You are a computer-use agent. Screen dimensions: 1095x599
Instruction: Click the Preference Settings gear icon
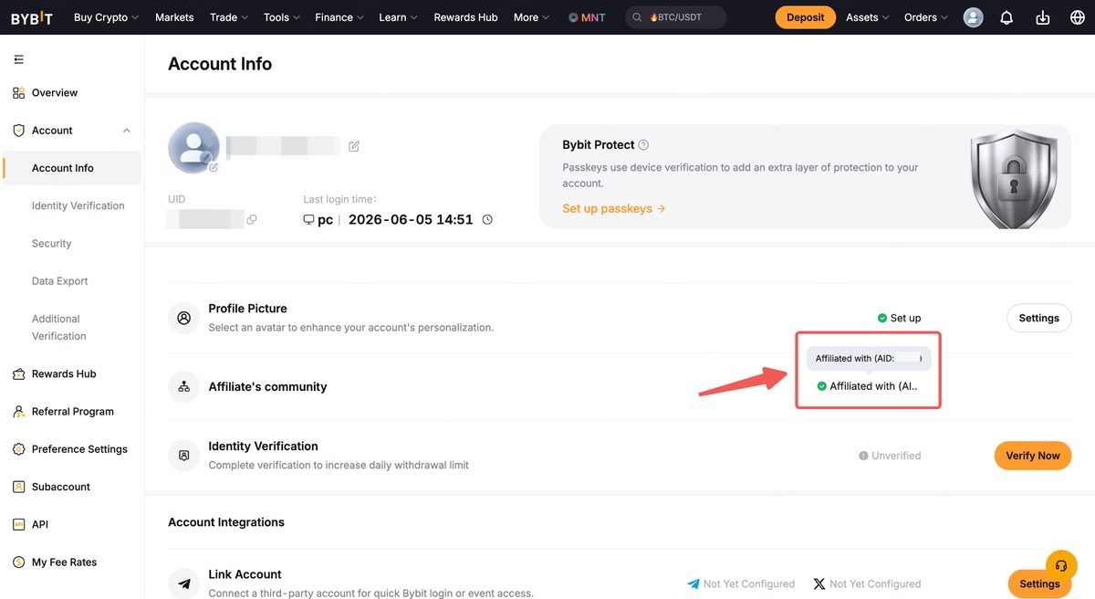(x=18, y=449)
